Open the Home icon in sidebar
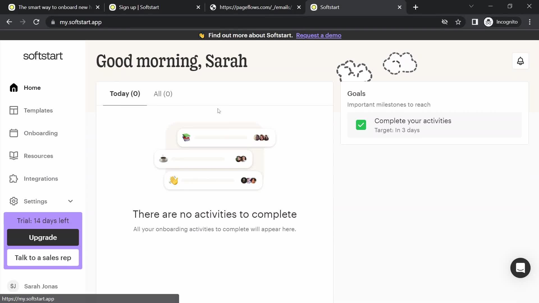Viewport: 539px width, 303px height. point(13,88)
